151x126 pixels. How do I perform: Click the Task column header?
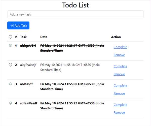tap(23, 37)
